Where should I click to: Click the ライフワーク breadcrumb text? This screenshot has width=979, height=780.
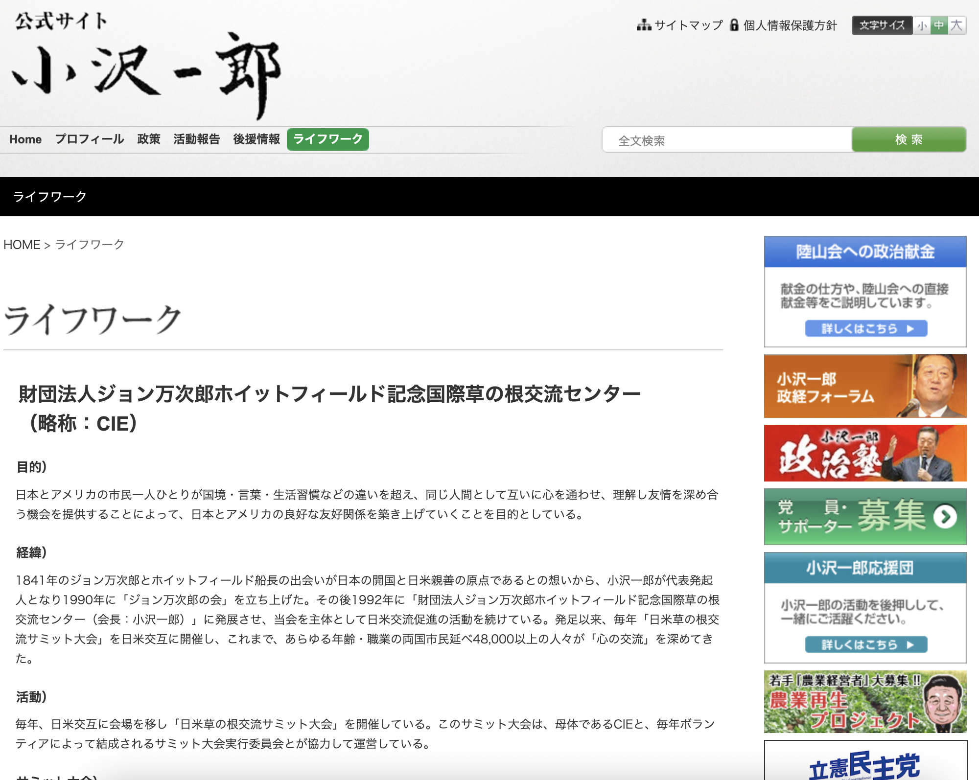click(x=90, y=245)
